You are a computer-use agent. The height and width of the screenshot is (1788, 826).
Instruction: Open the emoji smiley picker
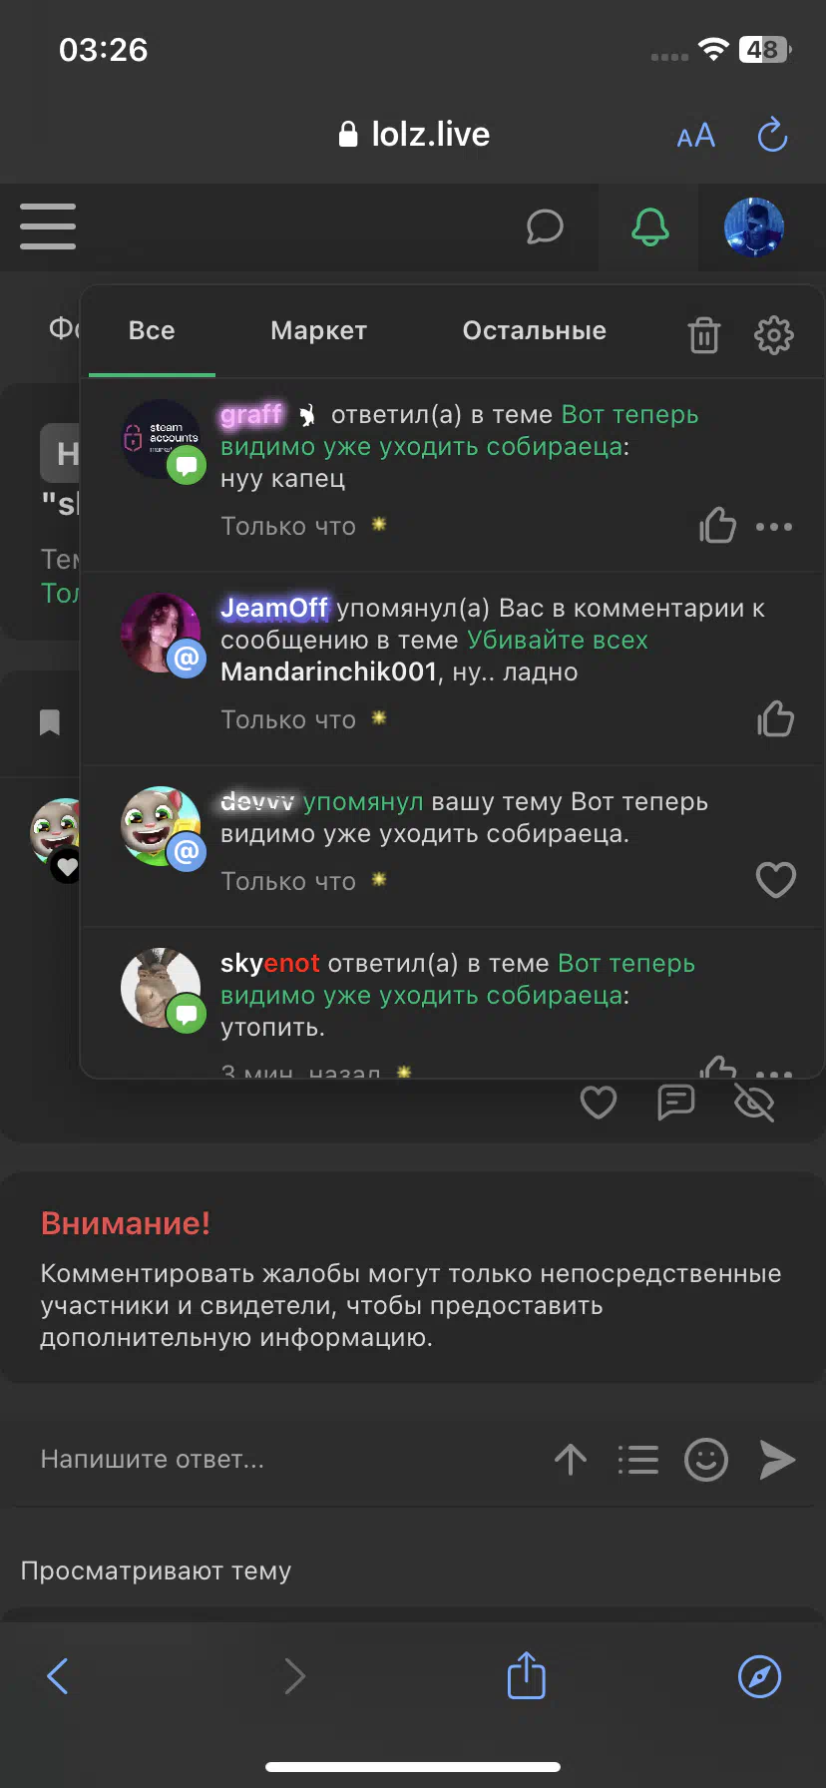[706, 1460]
